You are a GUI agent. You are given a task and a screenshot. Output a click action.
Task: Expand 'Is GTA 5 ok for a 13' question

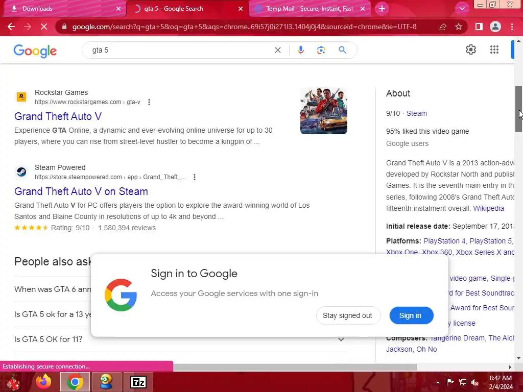[53, 314]
